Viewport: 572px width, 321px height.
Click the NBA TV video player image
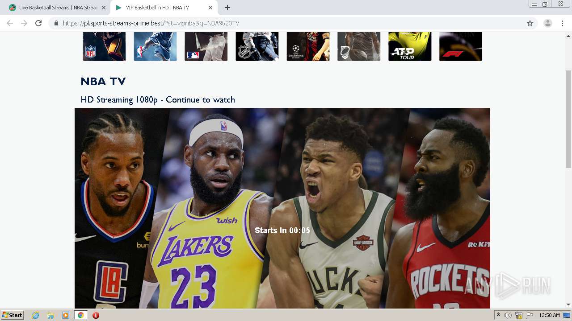click(282, 208)
